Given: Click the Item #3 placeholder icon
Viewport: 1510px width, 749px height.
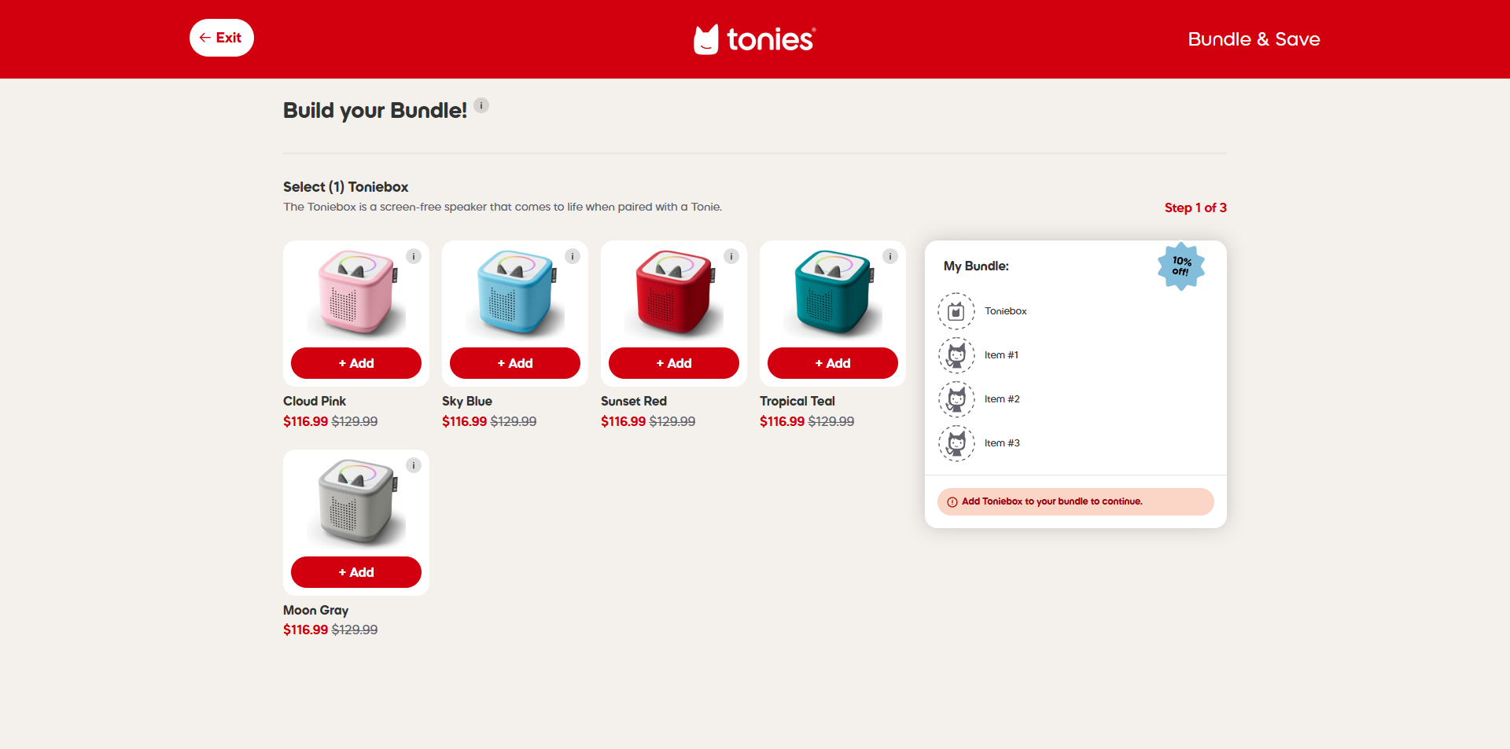Looking at the screenshot, I should point(956,443).
